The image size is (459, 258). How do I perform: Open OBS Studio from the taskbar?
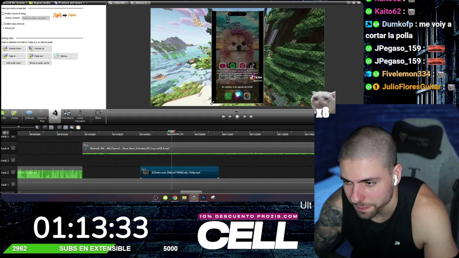click(x=156, y=198)
